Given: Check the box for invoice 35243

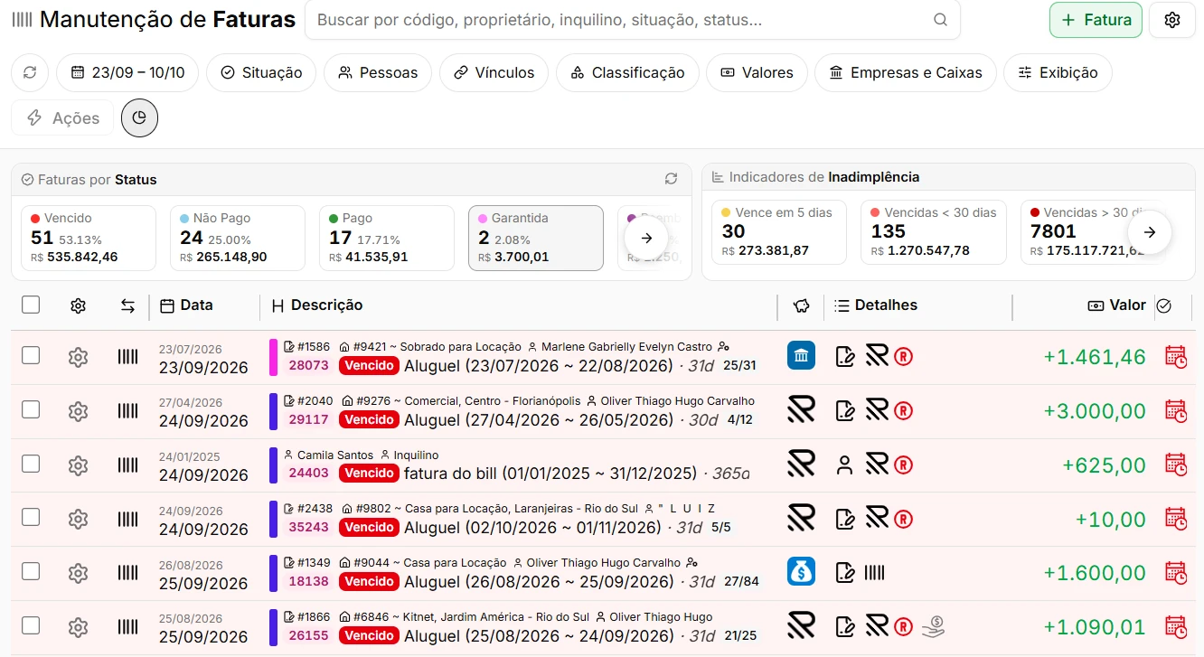Looking at the screenshot, I should (31, 517).
